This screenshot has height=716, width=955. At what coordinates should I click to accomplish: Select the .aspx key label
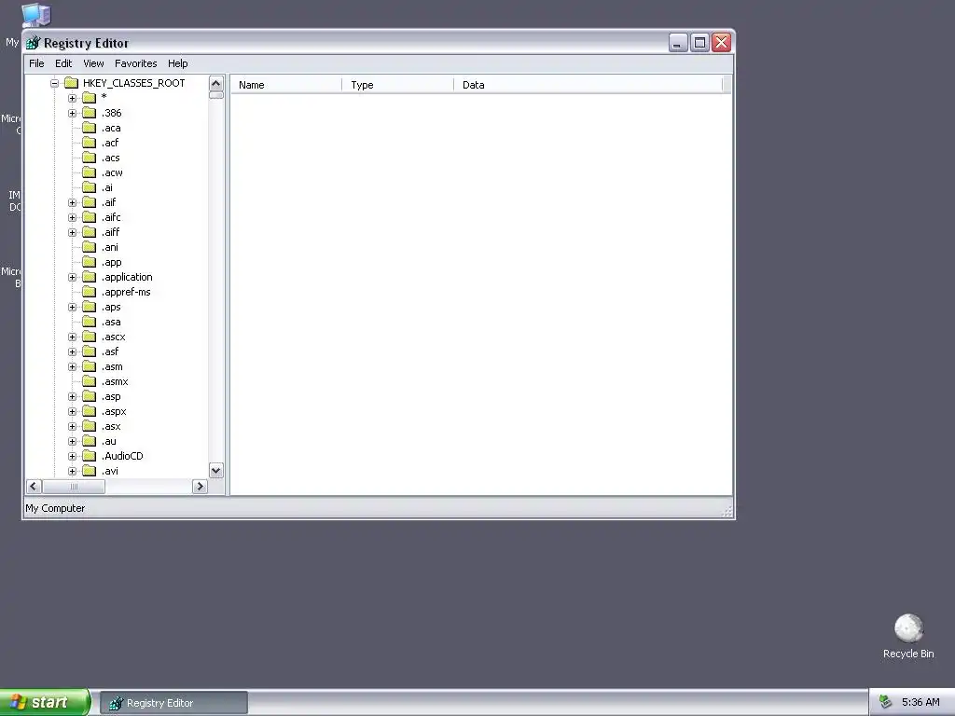[x=114, y=411]
